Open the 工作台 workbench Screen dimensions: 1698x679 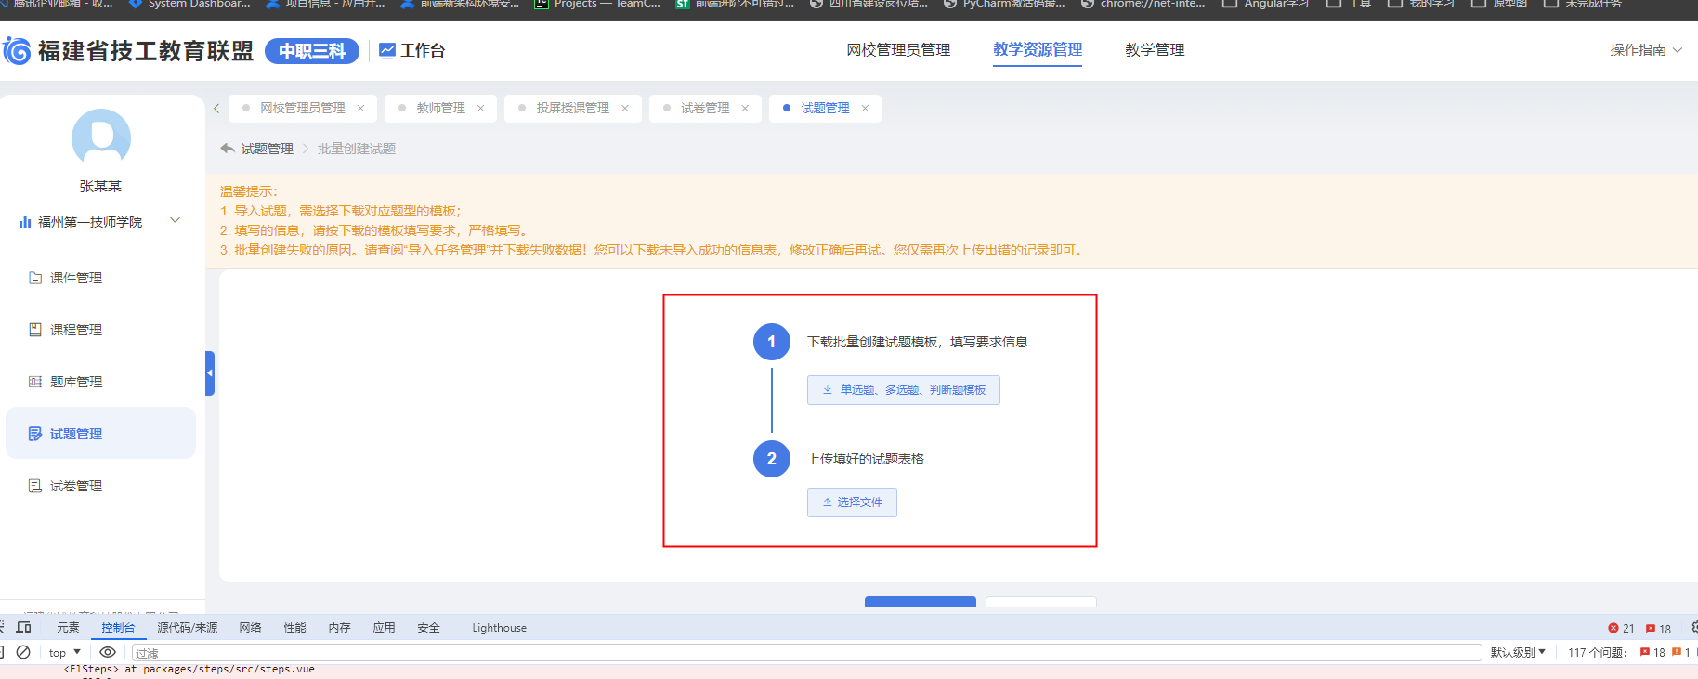412,50
